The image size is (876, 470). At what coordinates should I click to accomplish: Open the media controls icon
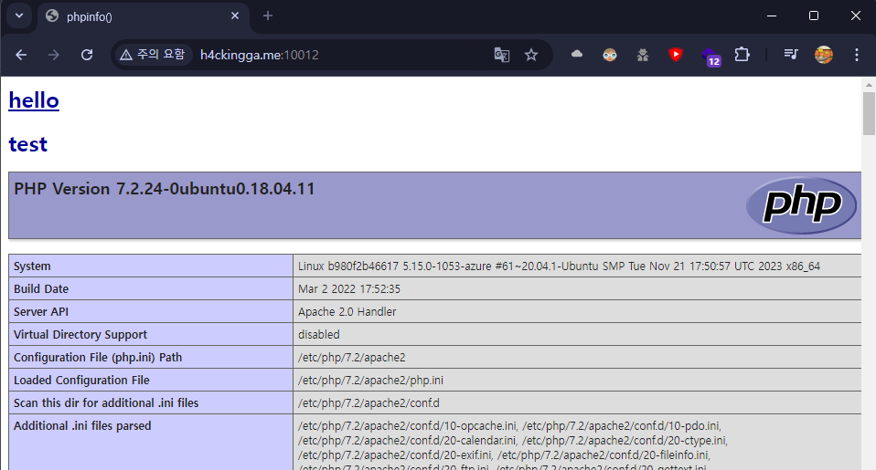791,55
